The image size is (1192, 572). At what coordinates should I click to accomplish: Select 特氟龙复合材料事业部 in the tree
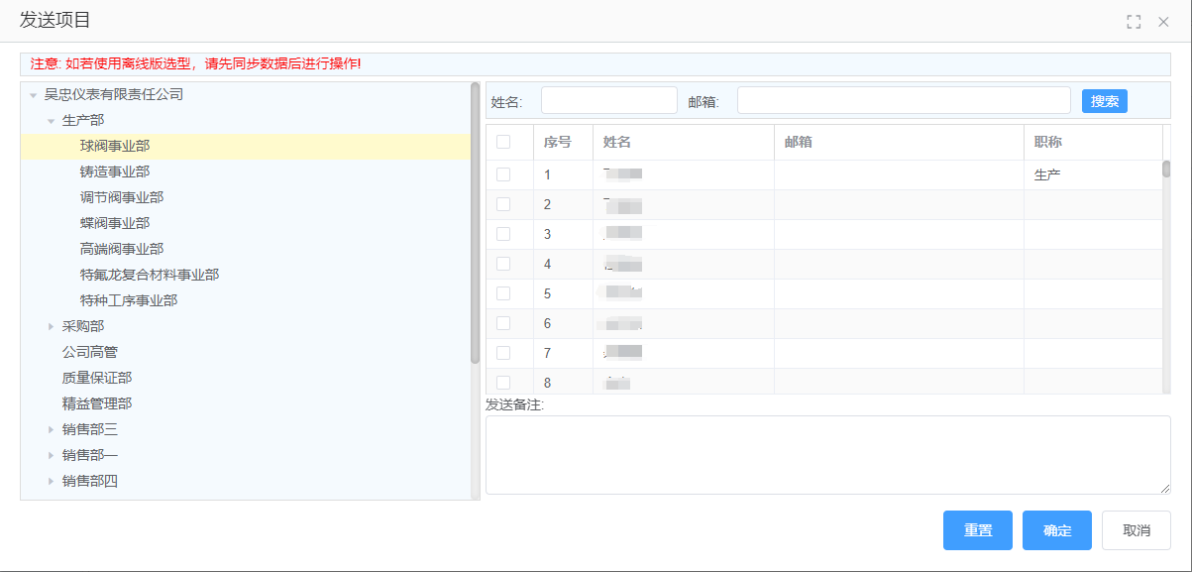tap(149, 275)
